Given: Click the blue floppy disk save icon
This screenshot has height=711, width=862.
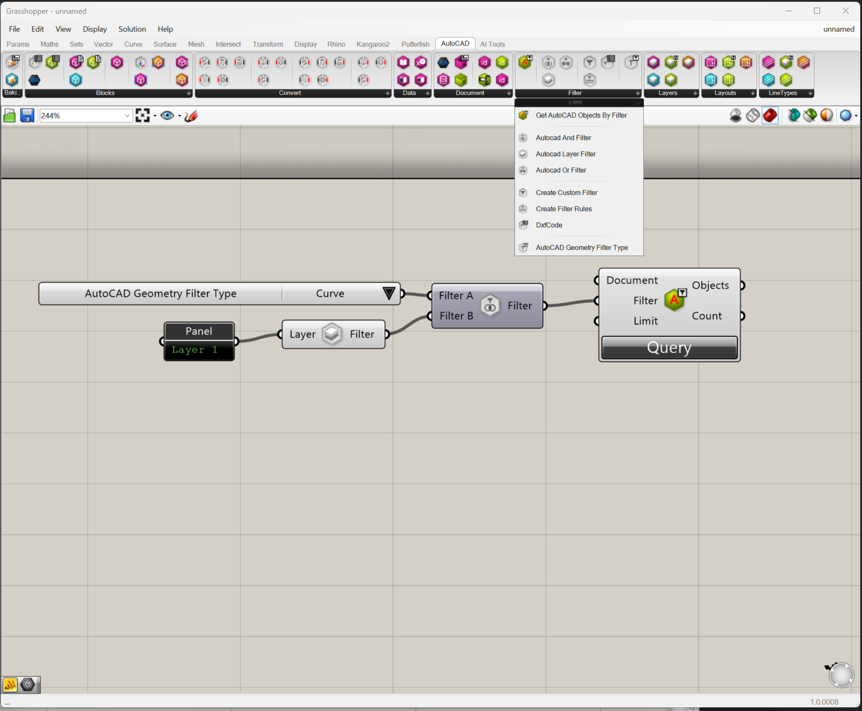Looking at the screenshot, I should [x=27, y=116].
